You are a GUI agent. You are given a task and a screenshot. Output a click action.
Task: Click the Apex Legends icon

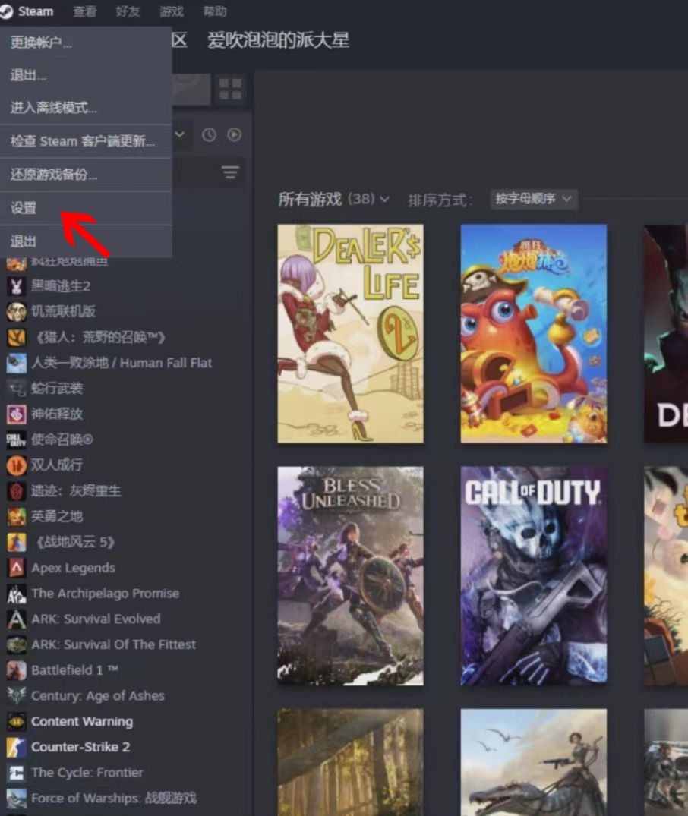pos(16,567)
